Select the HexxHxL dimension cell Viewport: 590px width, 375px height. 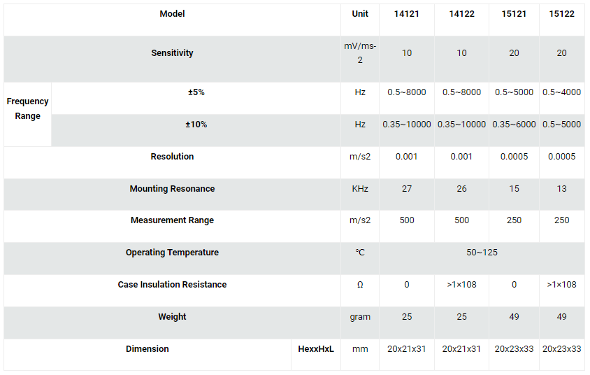point(316,349)
